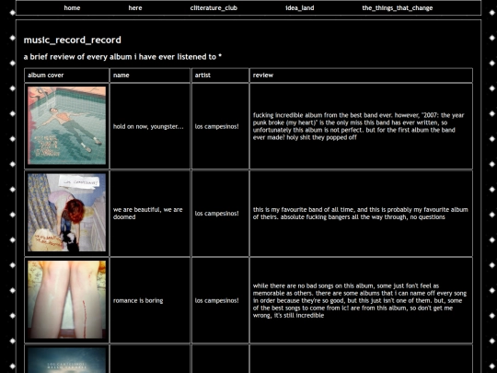Select the 'artist' column header
Viewport: 497px width, 373px height.
(220, 76)
